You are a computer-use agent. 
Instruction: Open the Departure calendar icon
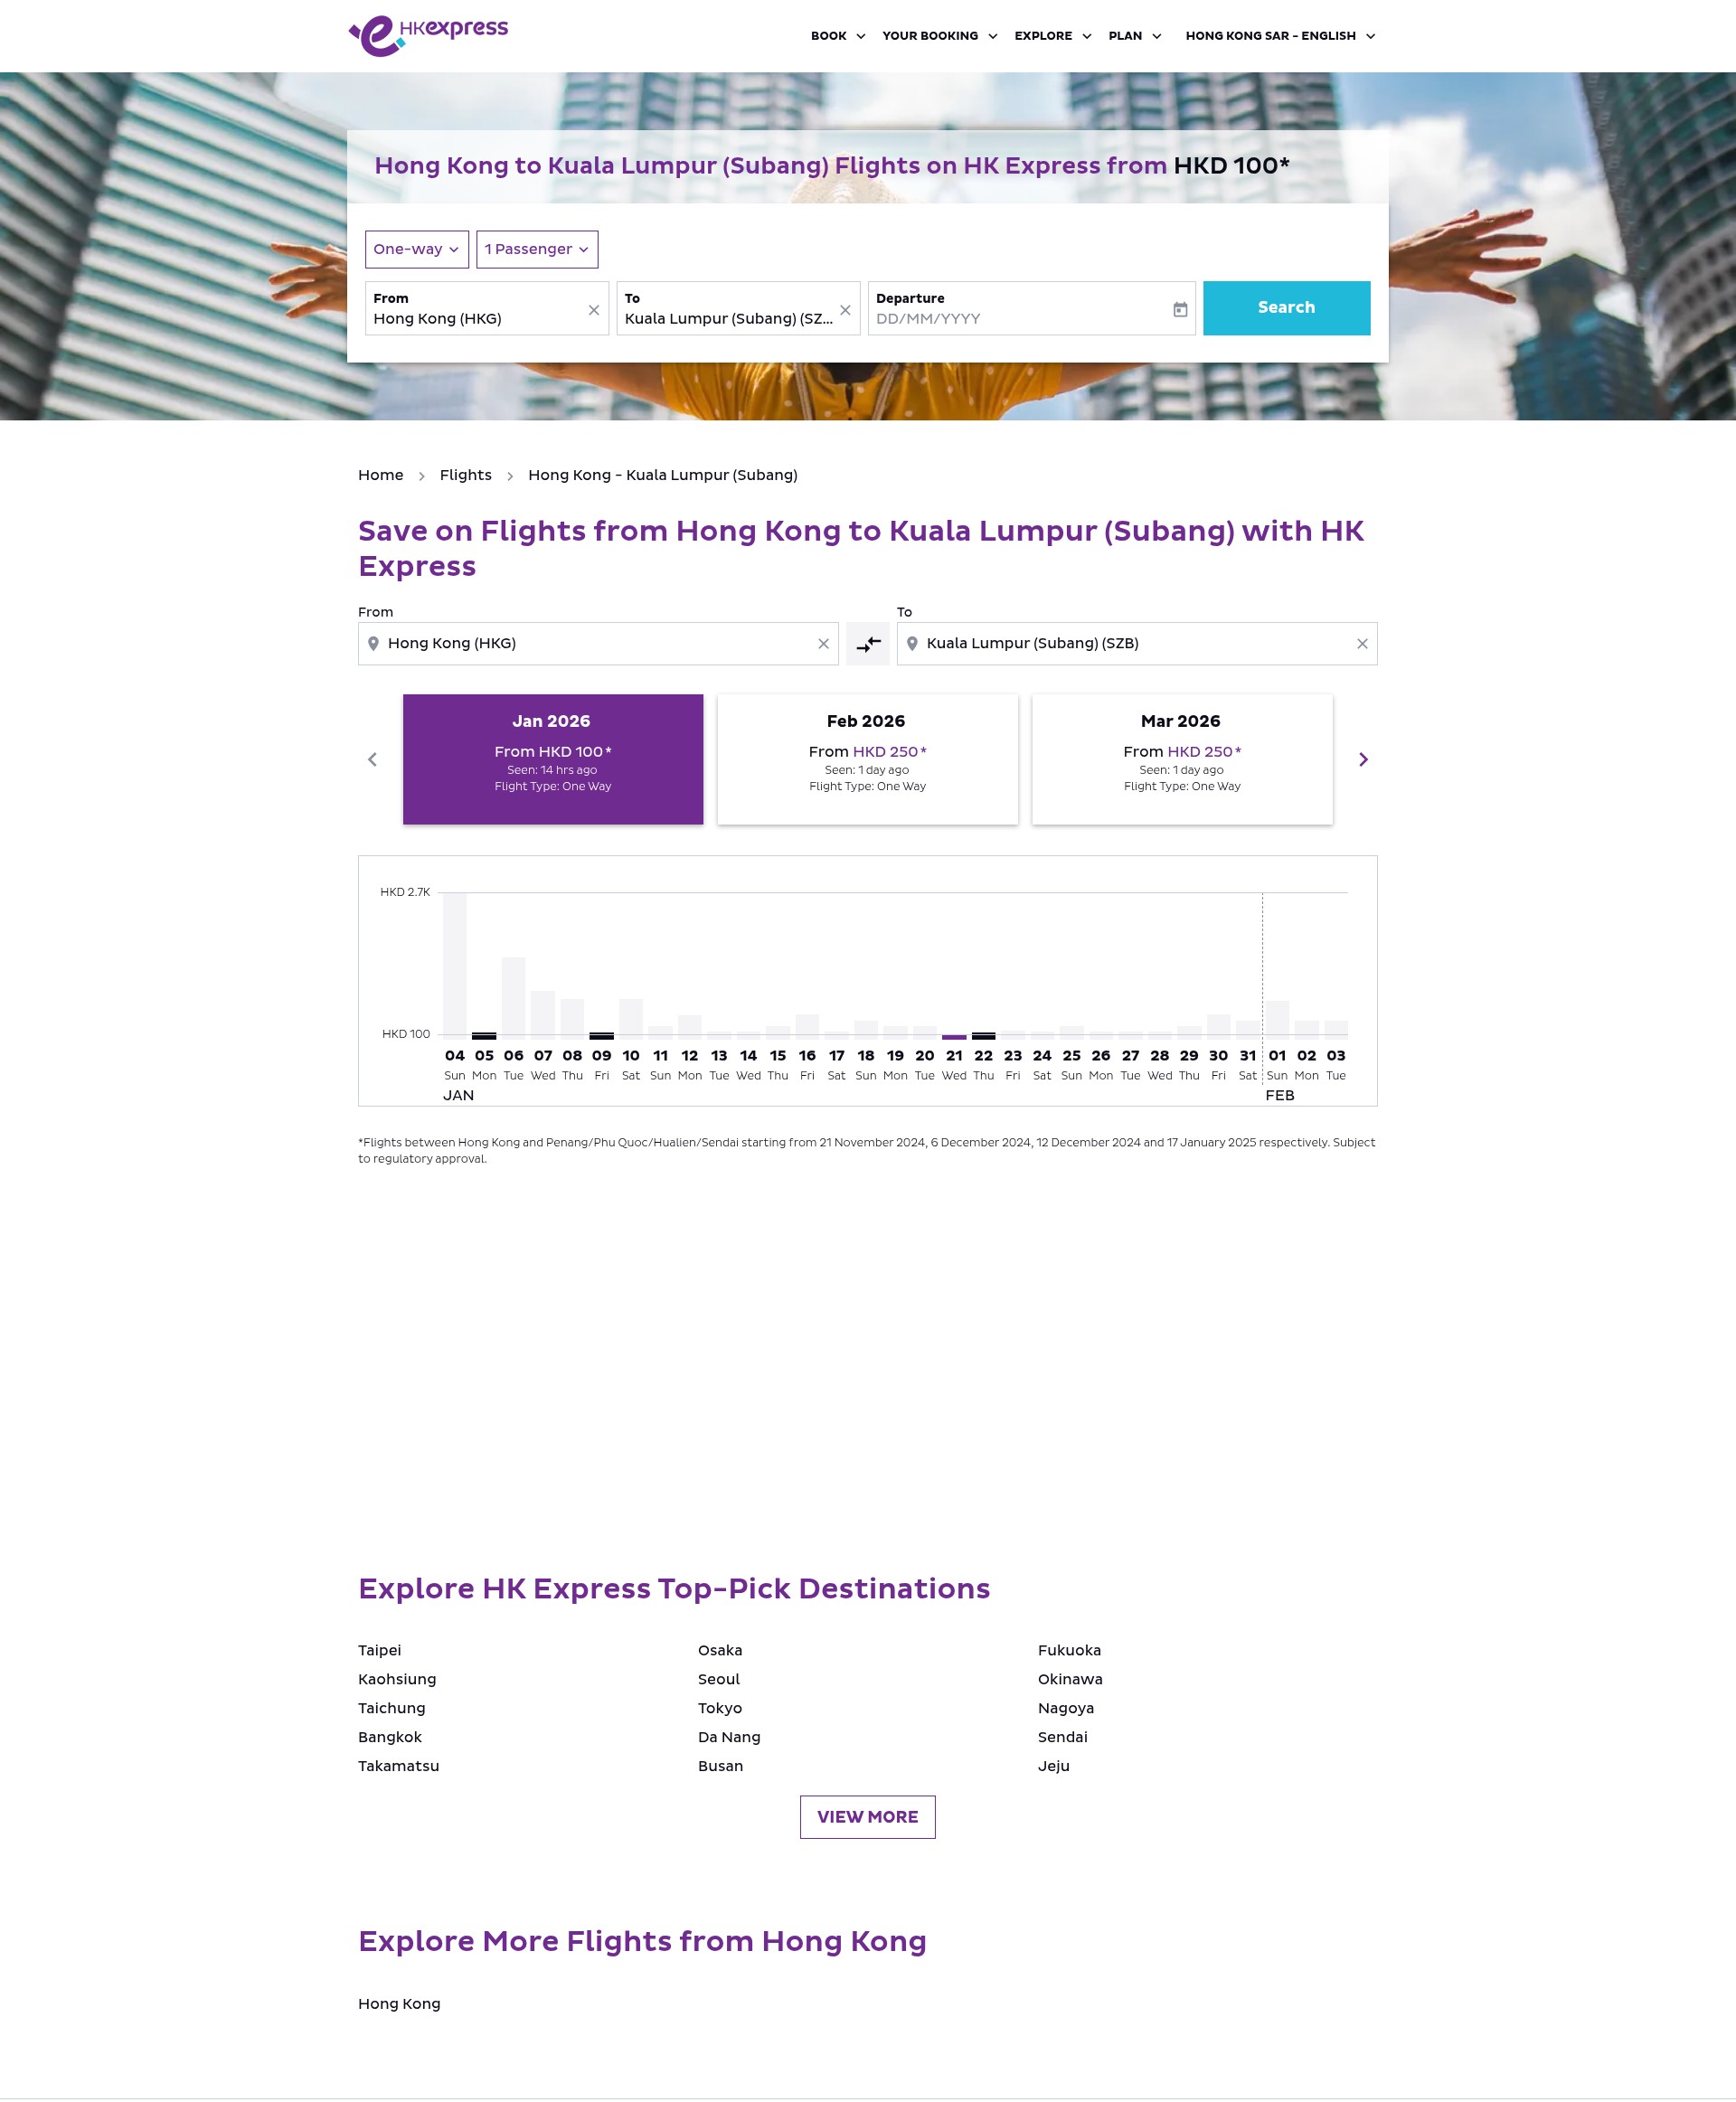[x=1180, y=310]
